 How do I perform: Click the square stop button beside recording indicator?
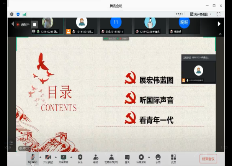pos(34,25)
